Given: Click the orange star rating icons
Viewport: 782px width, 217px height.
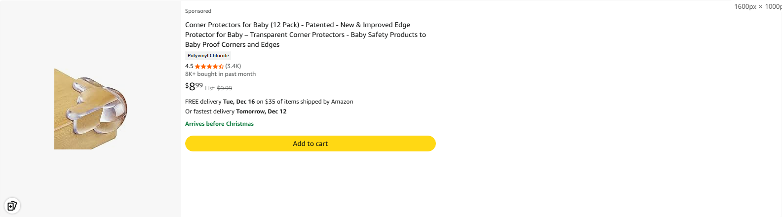Looking at the screenshot, I should click(209, 66).
